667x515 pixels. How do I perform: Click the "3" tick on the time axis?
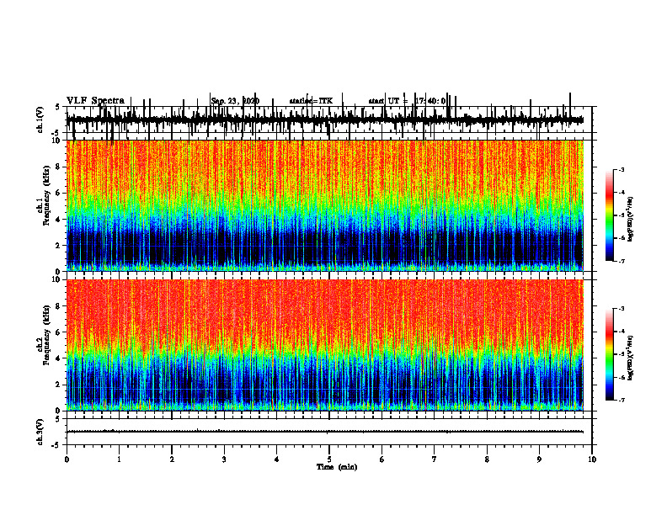(x=224, y=459)
